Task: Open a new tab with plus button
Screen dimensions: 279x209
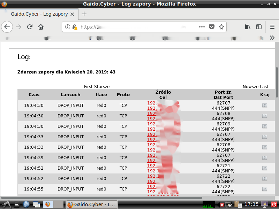Action: (x=84, y=14)
